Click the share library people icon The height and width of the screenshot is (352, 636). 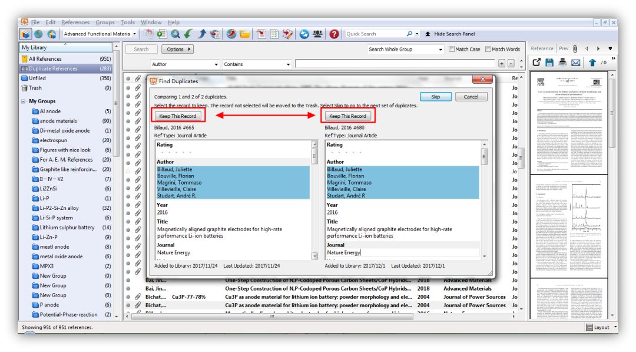(317, 34)
